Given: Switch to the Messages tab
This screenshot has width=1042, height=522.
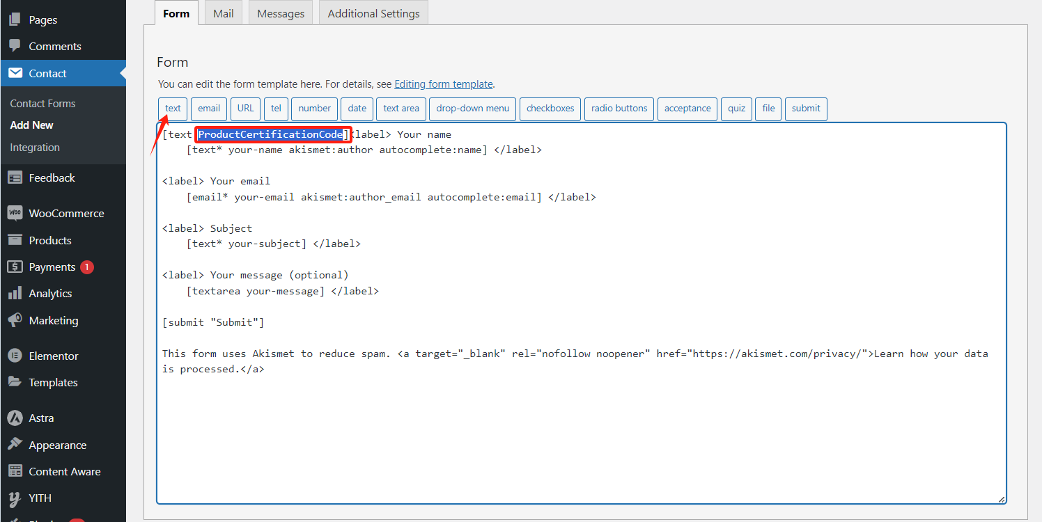Looking at the screenshot, I should 281,13.
